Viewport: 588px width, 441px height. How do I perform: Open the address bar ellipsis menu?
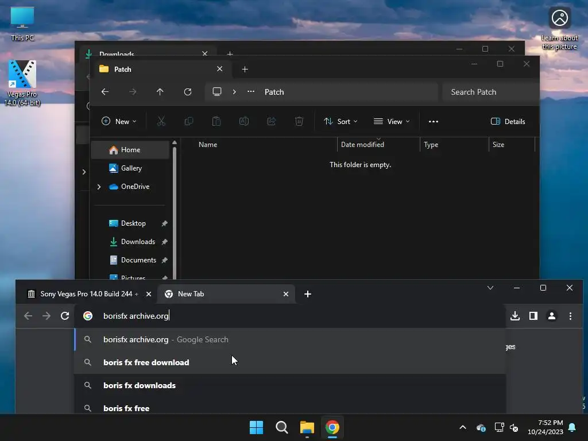point(251,92)
